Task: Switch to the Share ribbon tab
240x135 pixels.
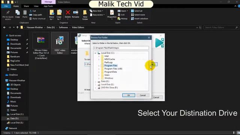Action: 26,6
